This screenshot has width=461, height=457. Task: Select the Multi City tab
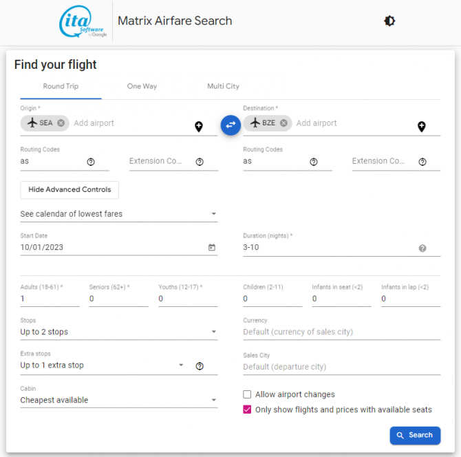pyautogui.click(x=223, y=87)
